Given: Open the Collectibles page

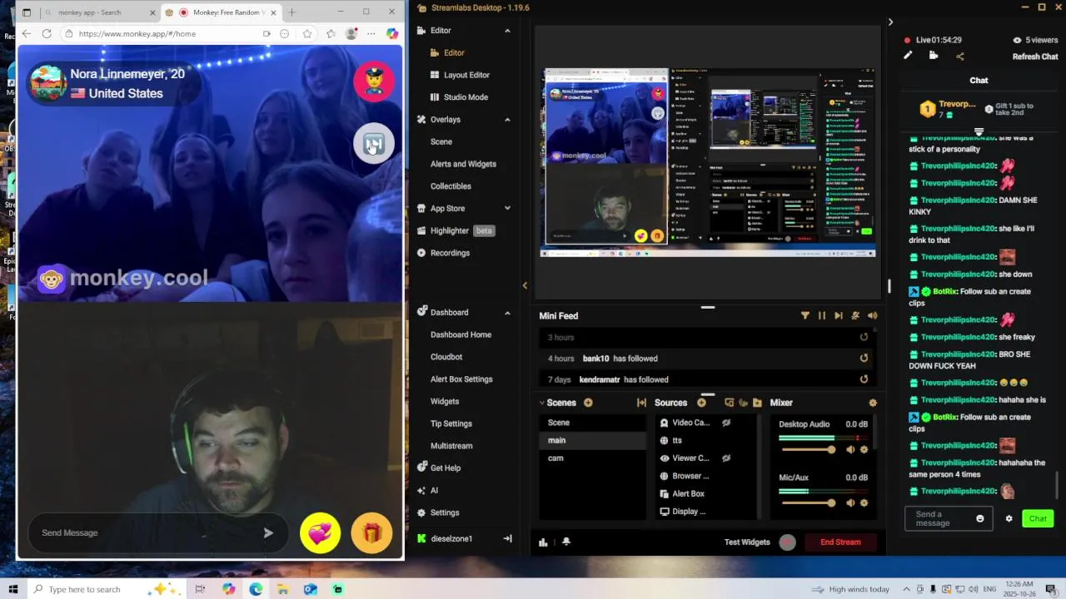Looking at the screenshot, I should click(451, 186).
